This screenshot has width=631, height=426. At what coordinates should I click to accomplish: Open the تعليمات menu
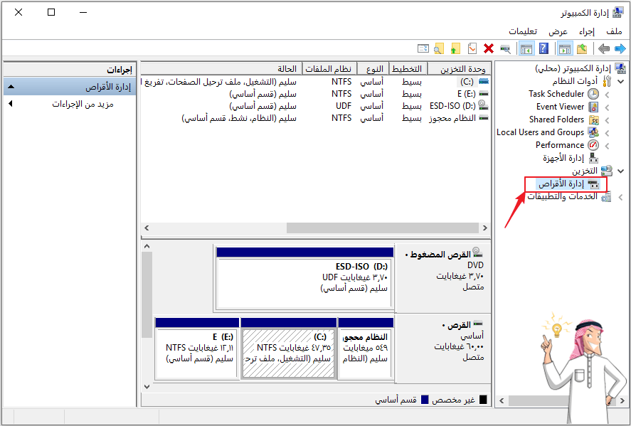tap(523, 31)
